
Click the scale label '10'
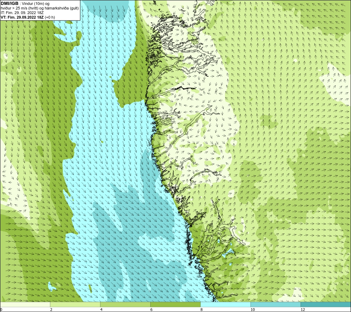tap(253, 310)
